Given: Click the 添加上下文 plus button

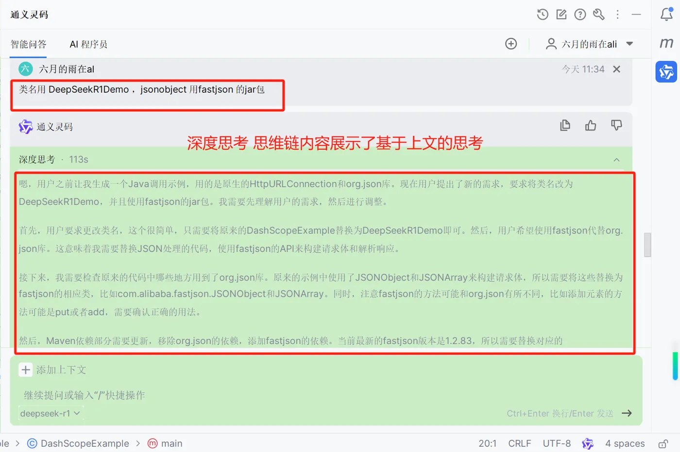Looking at the screenshot, I should (x=26, y=370).
